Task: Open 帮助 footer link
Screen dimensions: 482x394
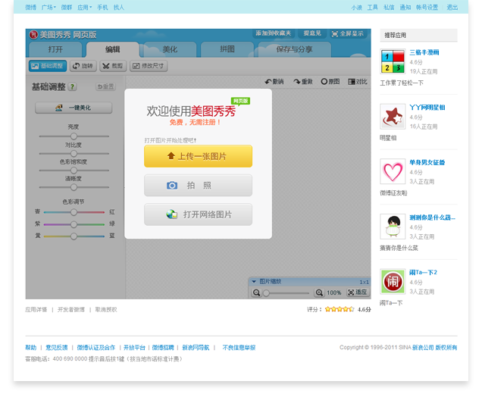Action: (31, 348)
